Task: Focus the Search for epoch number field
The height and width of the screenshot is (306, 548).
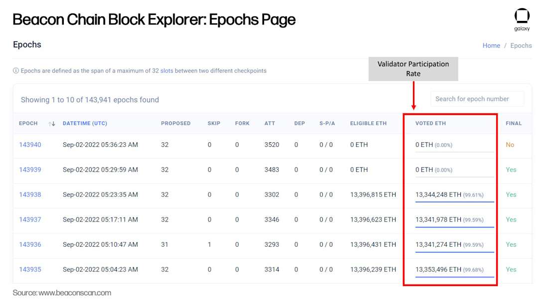Action: [477, 99]
